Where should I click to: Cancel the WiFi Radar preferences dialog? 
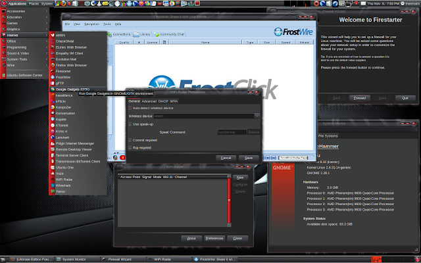[x=226, y=158]
